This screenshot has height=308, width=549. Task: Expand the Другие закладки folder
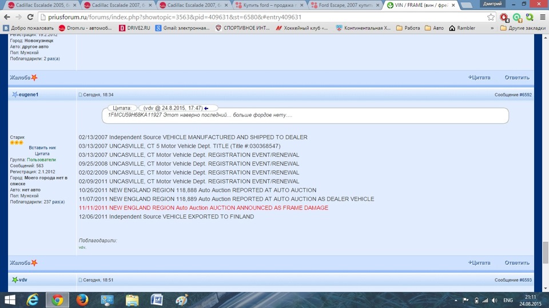pos(523,28)
